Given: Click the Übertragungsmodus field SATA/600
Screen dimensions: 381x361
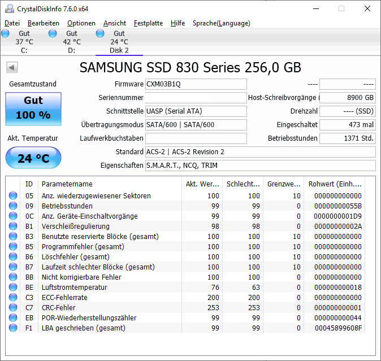Looking at the screenshot, I should [x=196, y=125].
